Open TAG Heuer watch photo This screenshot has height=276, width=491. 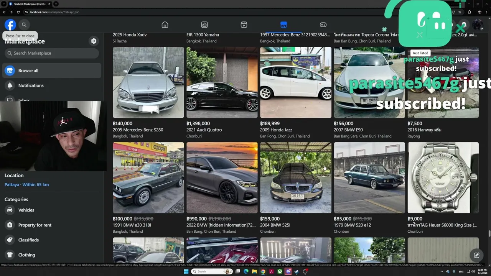pos(443,177)
